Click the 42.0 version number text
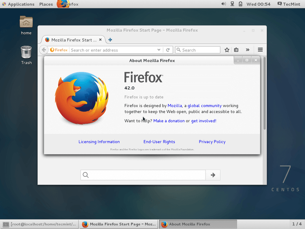305x229 pixels. [x=129, y=88]
